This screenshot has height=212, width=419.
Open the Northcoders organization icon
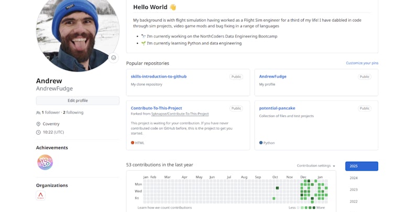point(41,196)
